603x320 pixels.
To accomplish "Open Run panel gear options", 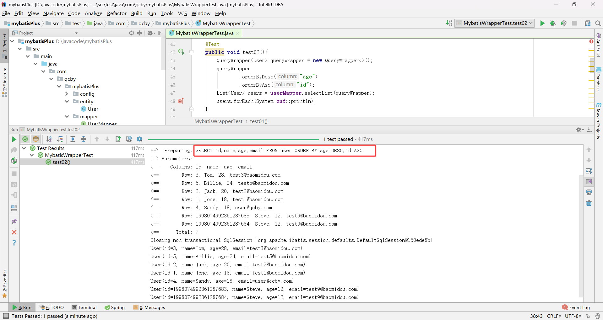I will (580, 130).
